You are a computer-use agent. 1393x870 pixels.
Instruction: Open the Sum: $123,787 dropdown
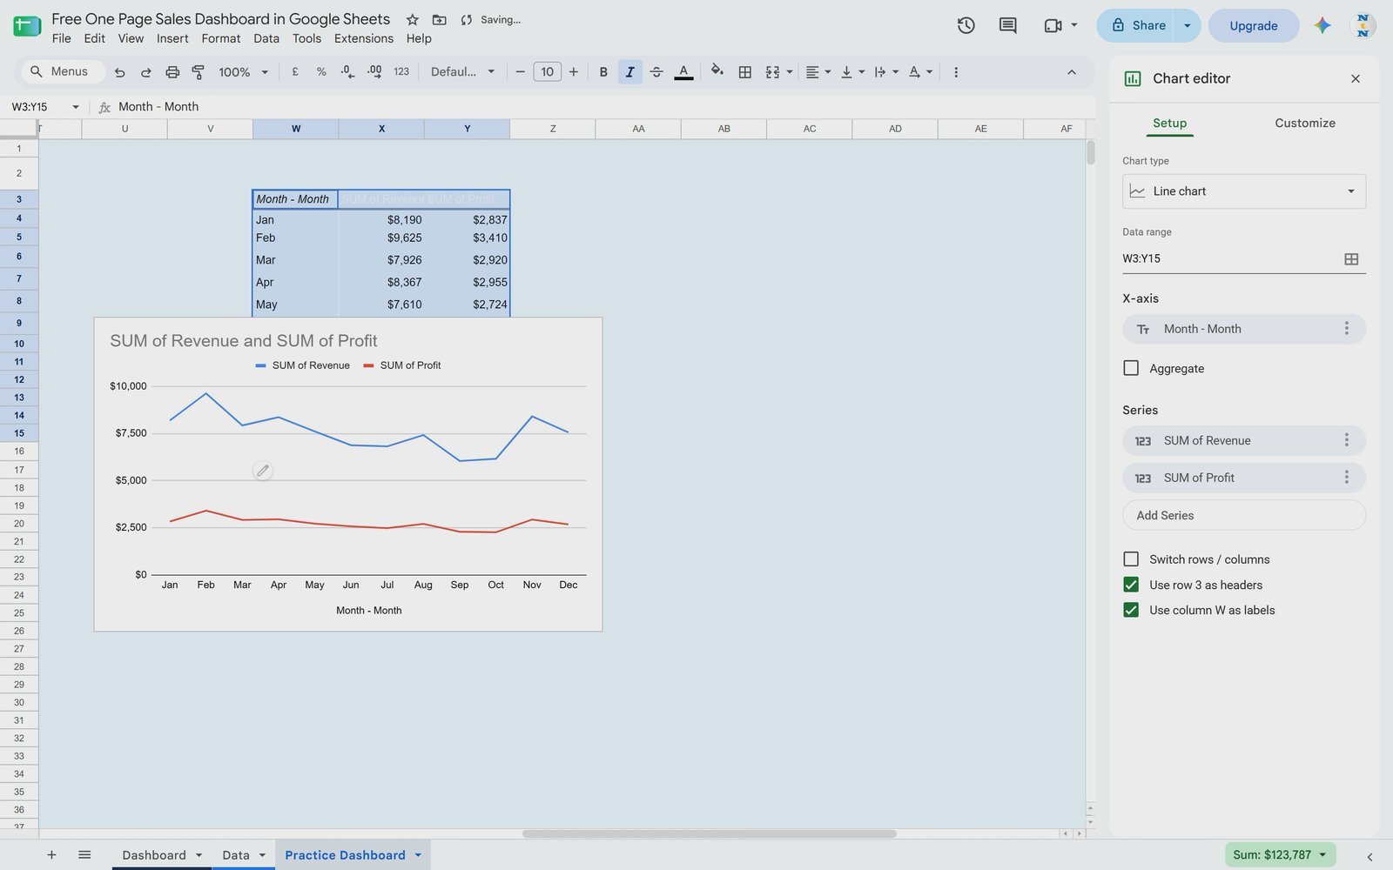click(1280, 854)
